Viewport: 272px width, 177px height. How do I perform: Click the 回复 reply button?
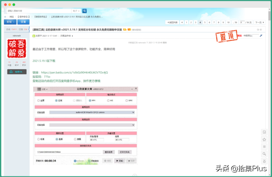click(23, 22)
